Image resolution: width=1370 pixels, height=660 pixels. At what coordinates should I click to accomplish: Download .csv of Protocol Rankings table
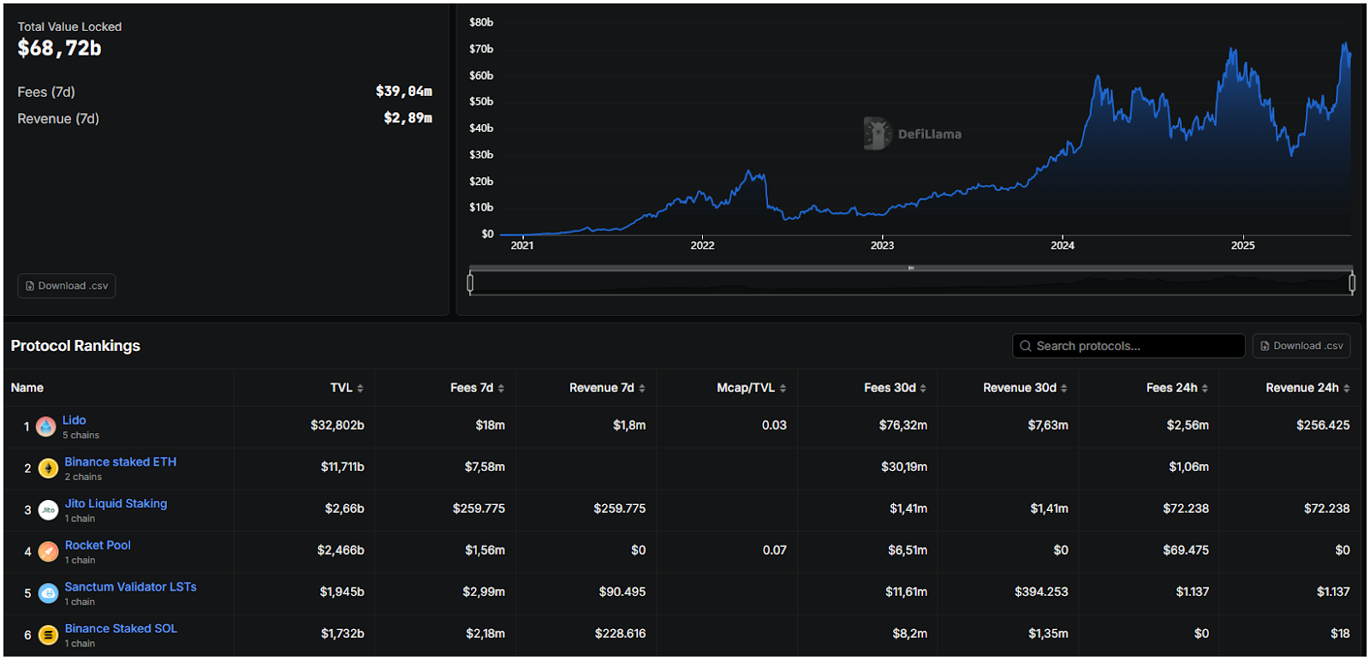1301,346
